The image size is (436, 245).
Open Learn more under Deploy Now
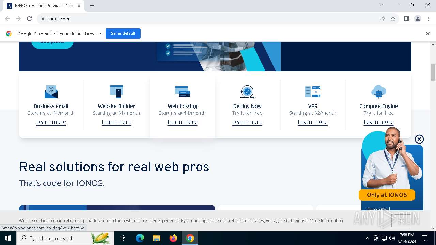click(x=247, y=122)
